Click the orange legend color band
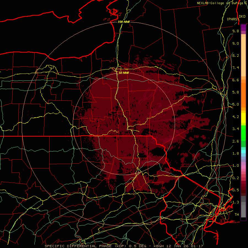Image resolution: width=248 pixels, height=248 pixels. [243, 93]
